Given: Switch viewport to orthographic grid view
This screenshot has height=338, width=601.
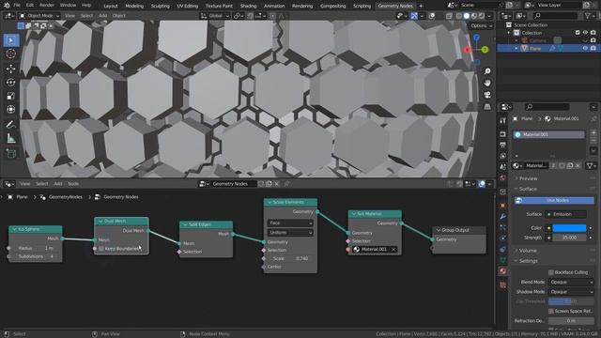Looking at the screenshot, I should click(487, 106).
